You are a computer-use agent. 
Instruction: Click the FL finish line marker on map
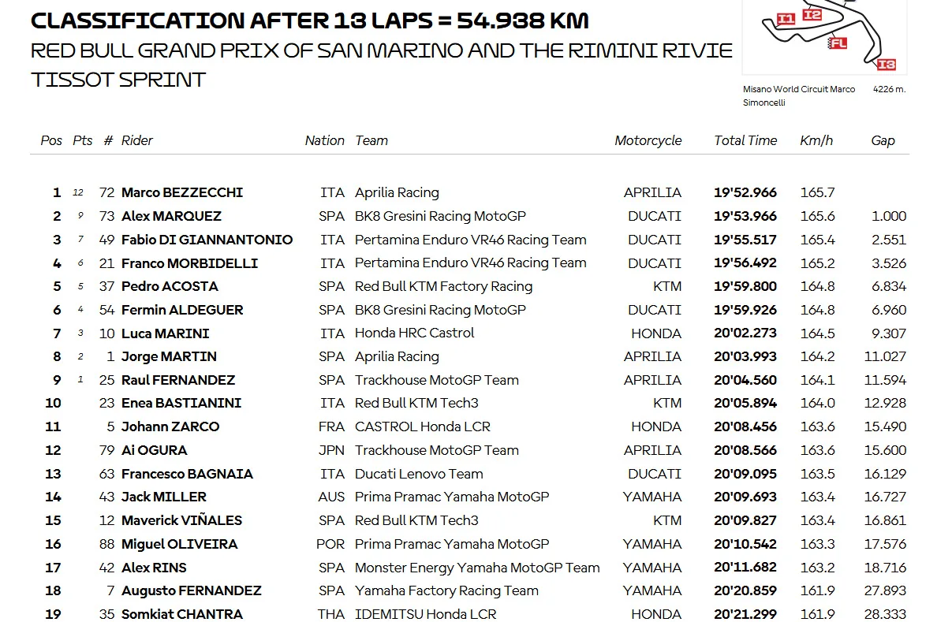837,43
